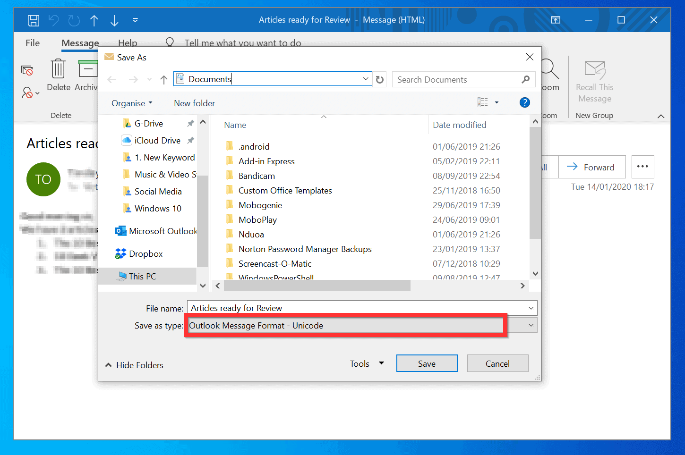Select the Delete trash icon in the ribbon

[x=58, y=69]
